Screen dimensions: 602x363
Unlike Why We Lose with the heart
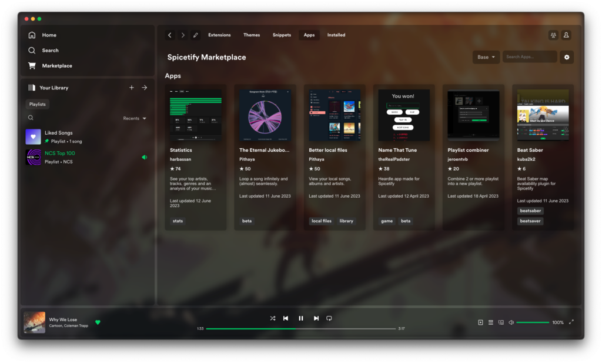98,322
